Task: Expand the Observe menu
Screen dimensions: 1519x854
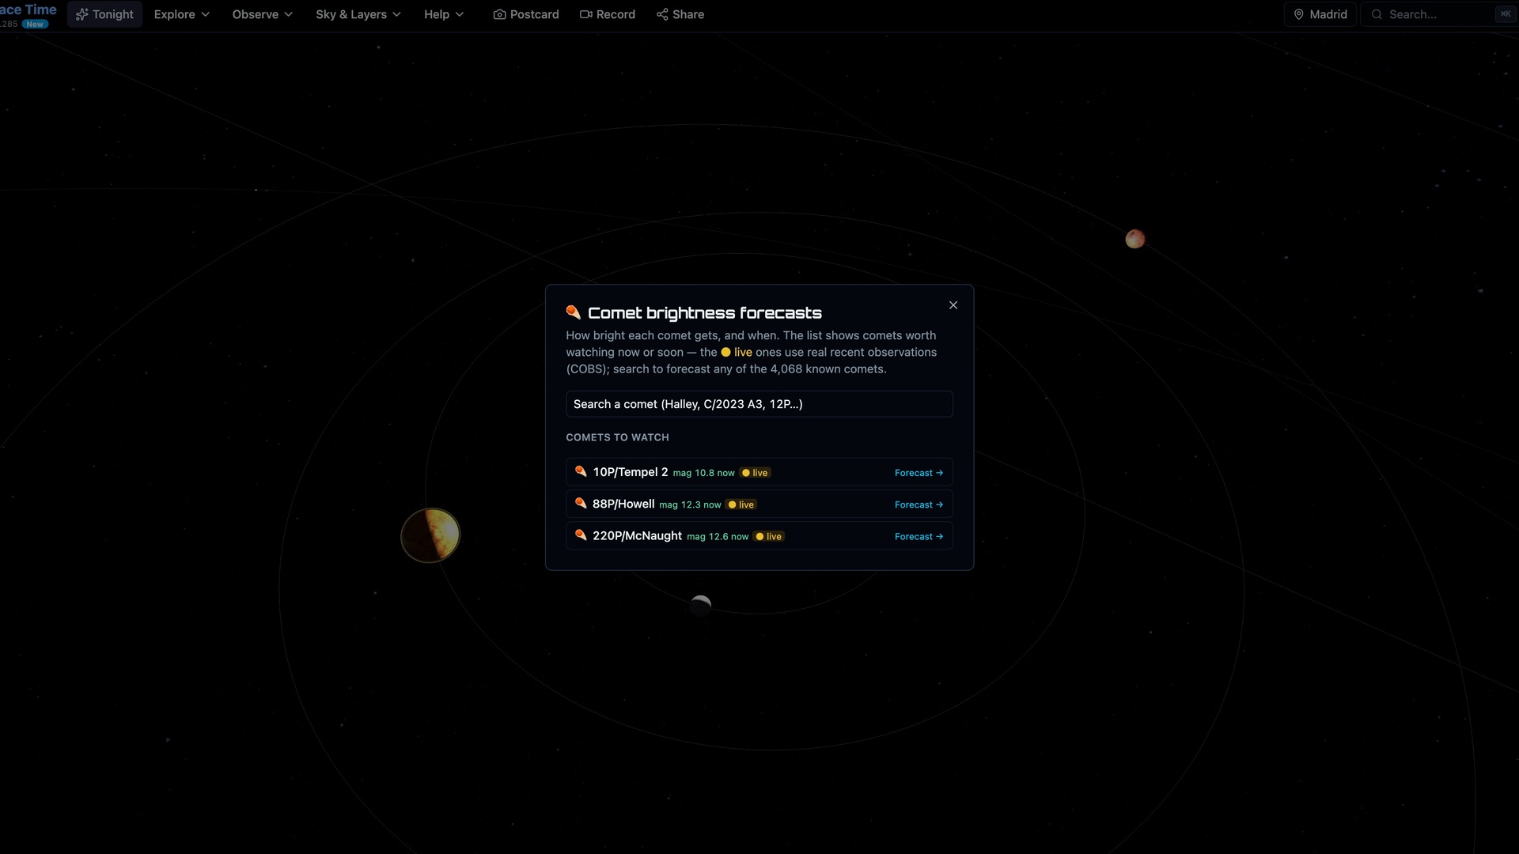Action: [262, 14]
